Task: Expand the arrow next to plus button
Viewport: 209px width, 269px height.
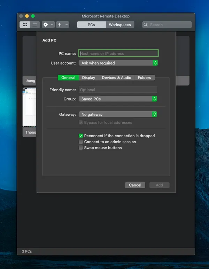Action: click(x=67, y=25)
